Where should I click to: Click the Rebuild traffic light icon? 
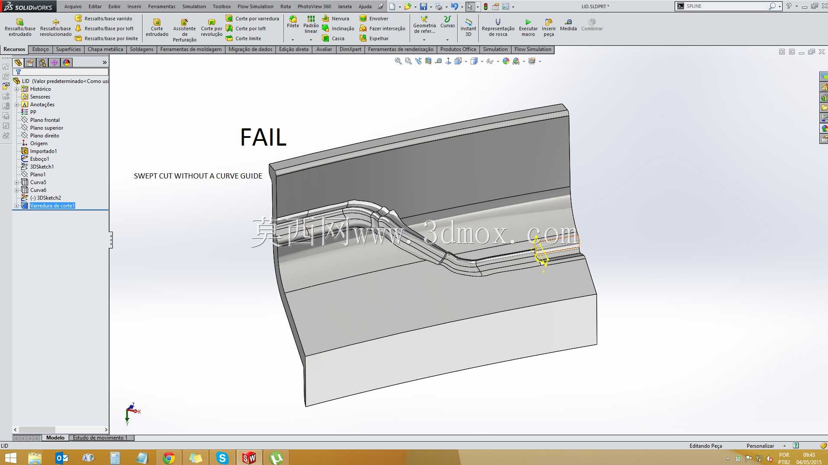[486, 6]
